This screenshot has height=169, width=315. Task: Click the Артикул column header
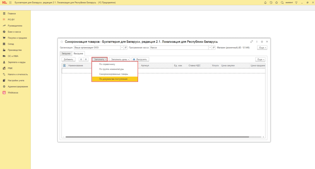(145, 66)
